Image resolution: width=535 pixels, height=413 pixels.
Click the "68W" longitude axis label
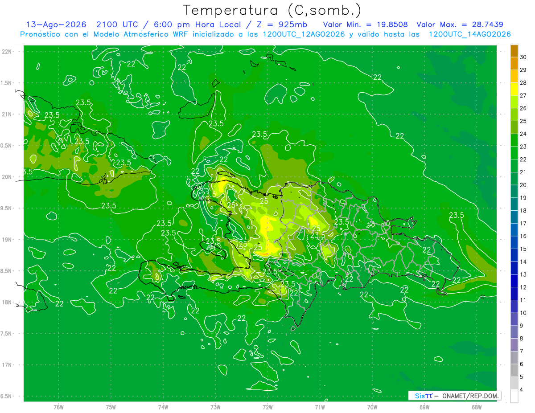pyautogui.click(x=477, y=407)
